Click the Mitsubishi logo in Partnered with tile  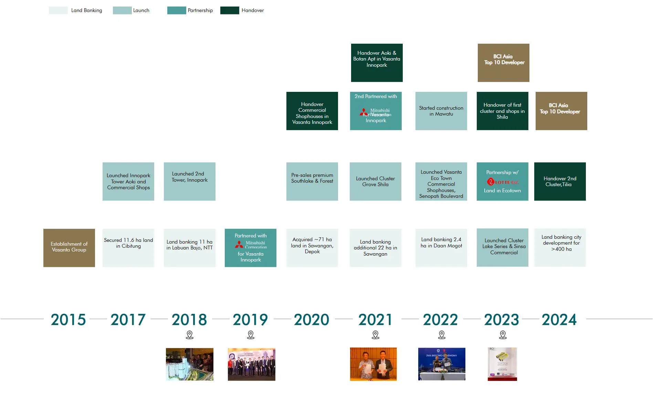click(x=251, y=245)
